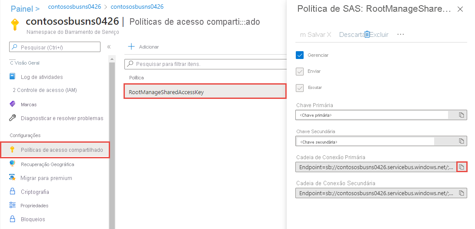Click the Descartar button
The width and height of the screenshot is (475, 229).
(351, 35)
